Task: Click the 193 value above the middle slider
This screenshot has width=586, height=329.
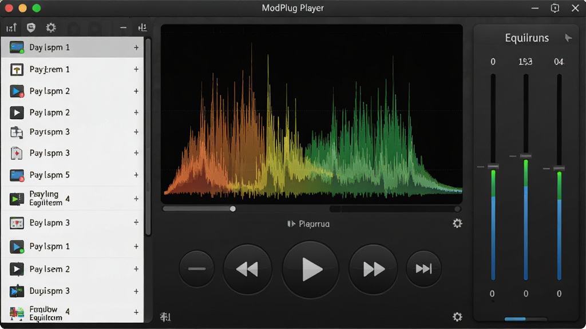Action: pyautogui.click(x=525, y=62)
